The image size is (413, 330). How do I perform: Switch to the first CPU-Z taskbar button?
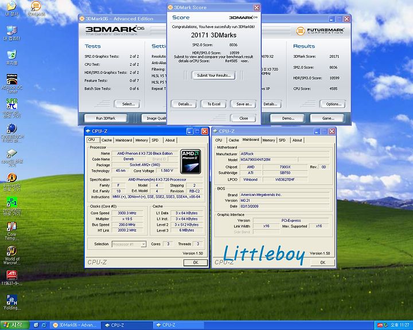coord(127,325)
